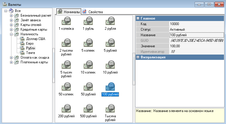
Task: Click the 5 тысяч рублей icon
Action: (66, 64)
